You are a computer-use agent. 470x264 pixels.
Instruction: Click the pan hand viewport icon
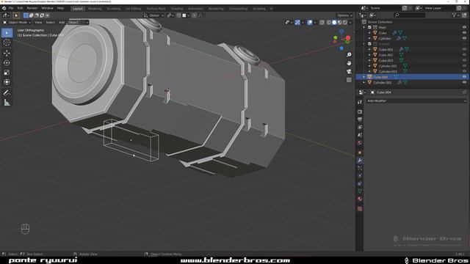point(349,63)
